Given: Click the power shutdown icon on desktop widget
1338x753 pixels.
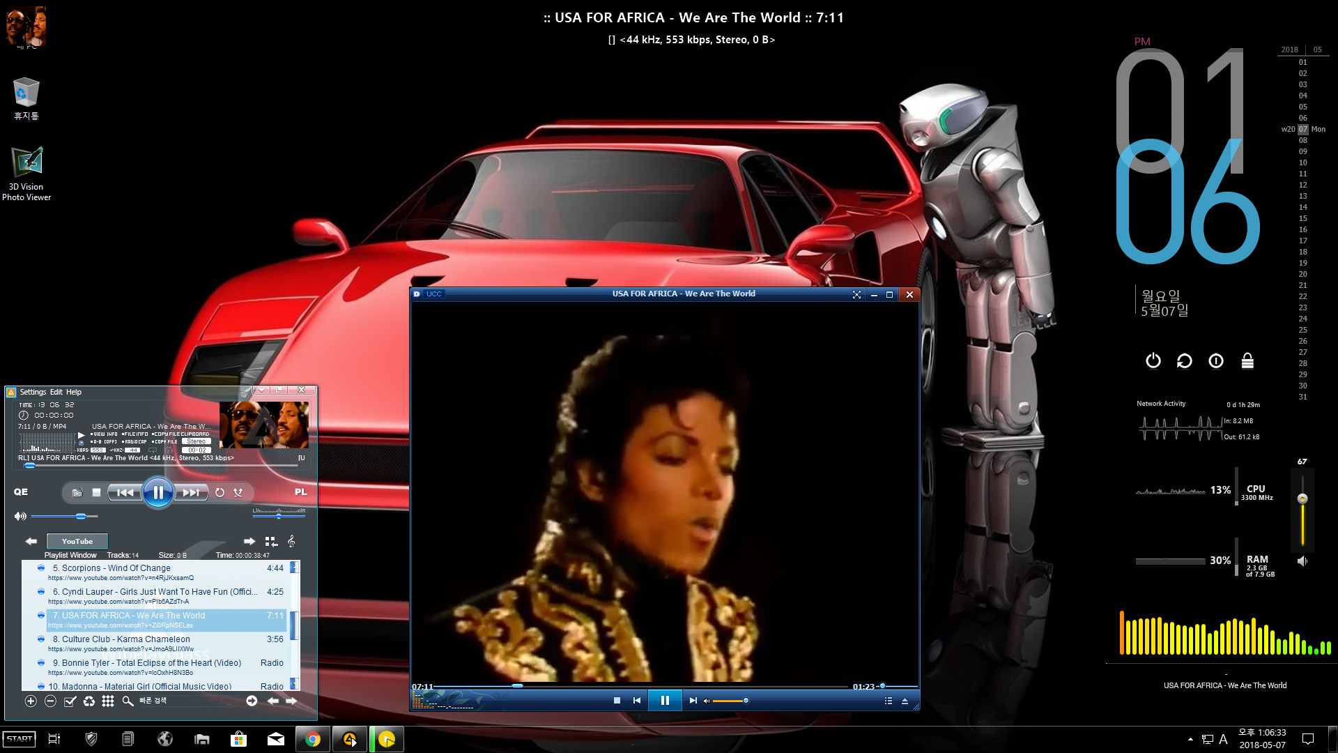Looking at the screenshot, I should point(1153,360).
